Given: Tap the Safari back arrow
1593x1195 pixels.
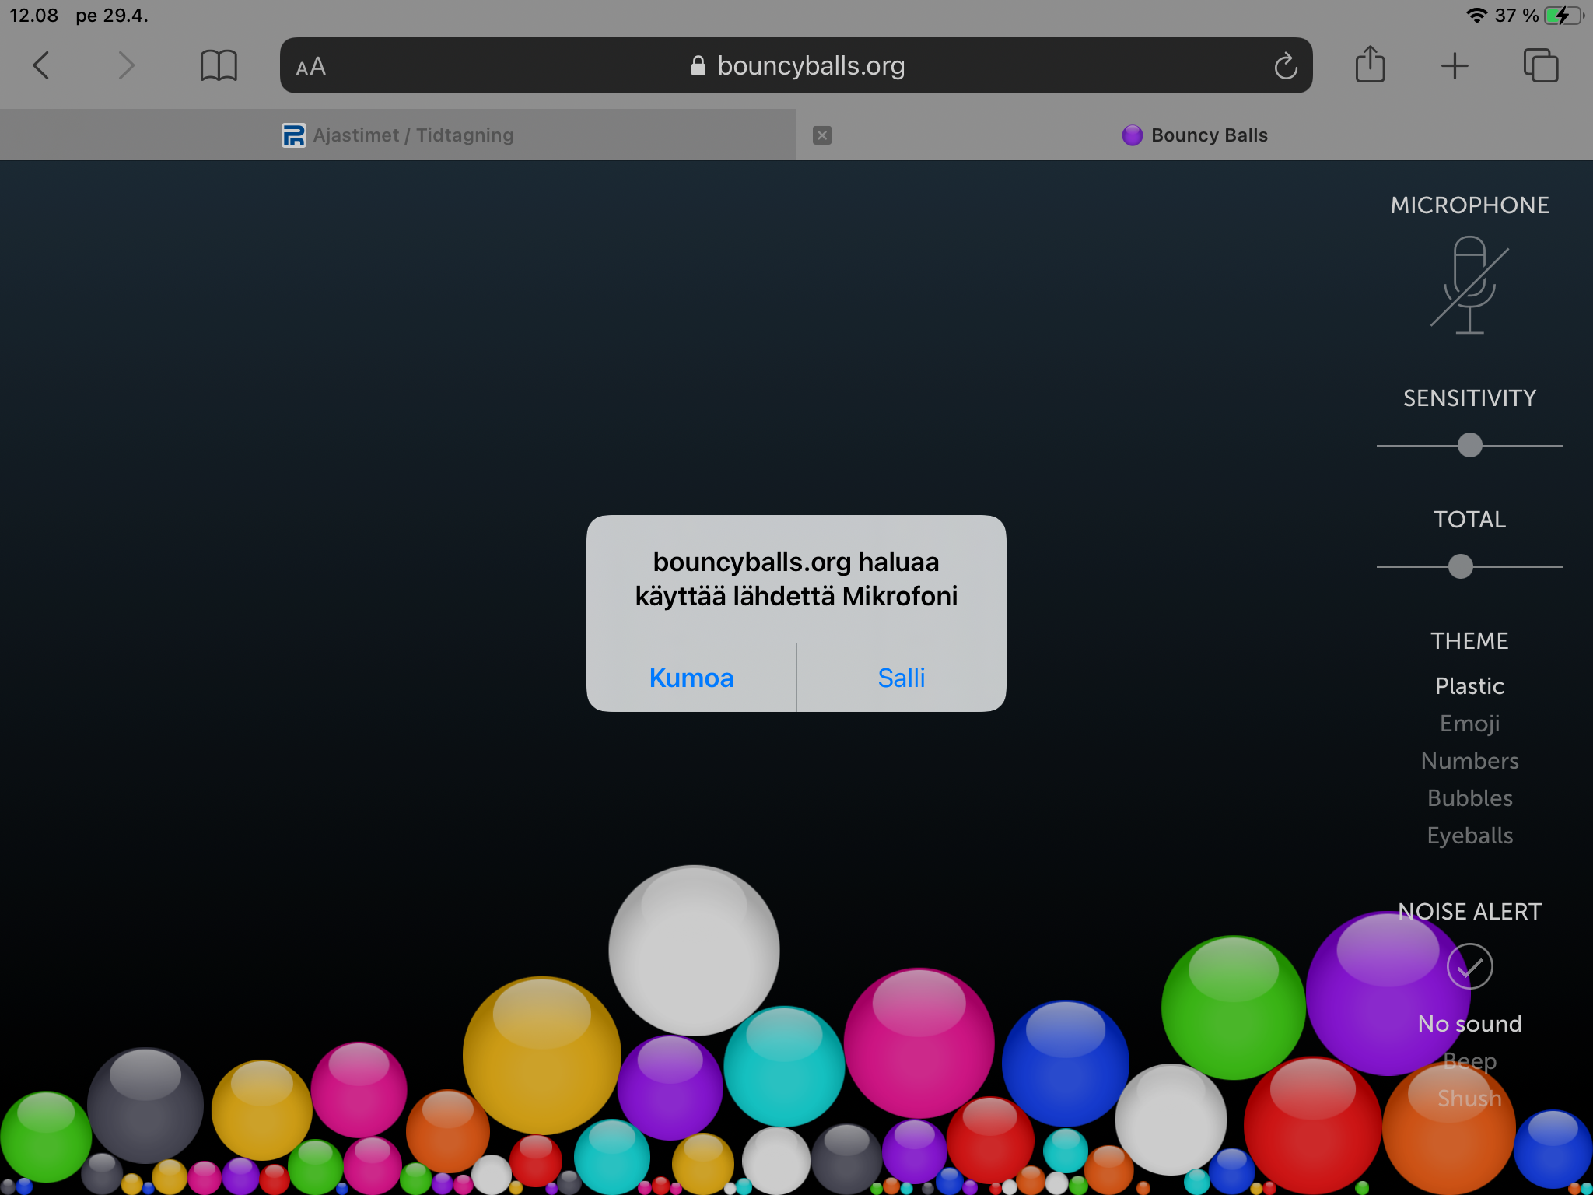Looking at the screenshot, I should point(42,66).
